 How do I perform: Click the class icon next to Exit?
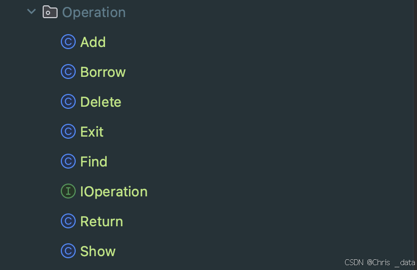tap(68, 131)
